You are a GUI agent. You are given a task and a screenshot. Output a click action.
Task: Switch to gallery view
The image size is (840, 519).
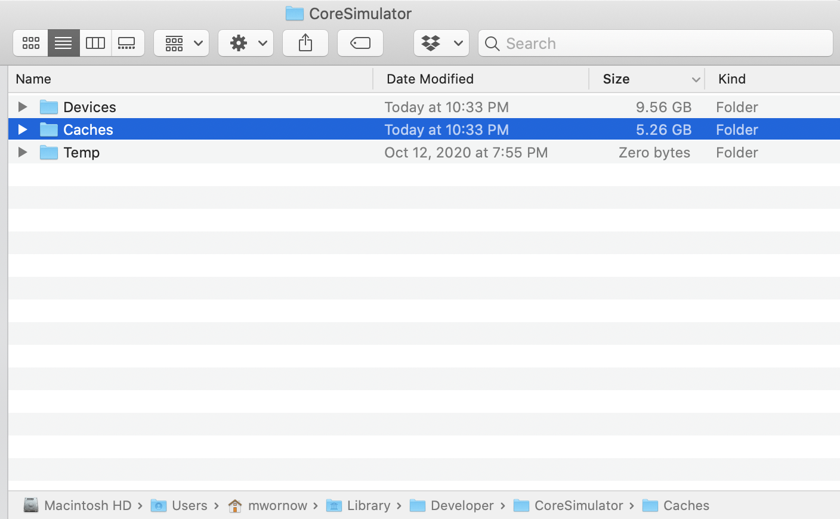(x=127, y=43)
